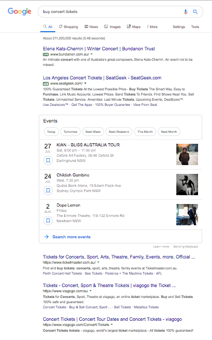The image size is (212, 340).
Task: Click the KIAN event thumbnail photo
Action: coord(187,154)
